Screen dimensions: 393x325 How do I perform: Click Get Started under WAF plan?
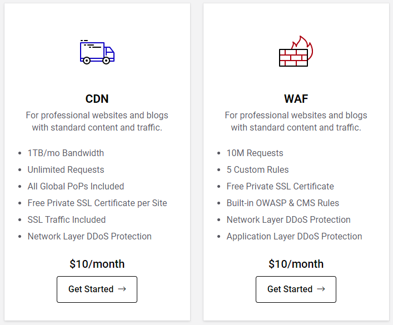click(296, 289)
